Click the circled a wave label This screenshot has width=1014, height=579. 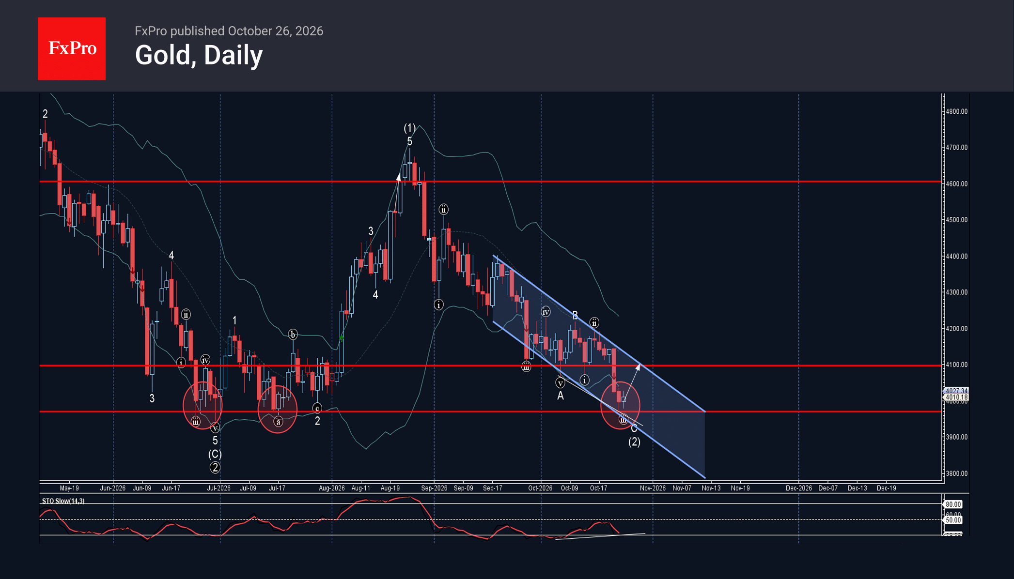coord(278,422)
